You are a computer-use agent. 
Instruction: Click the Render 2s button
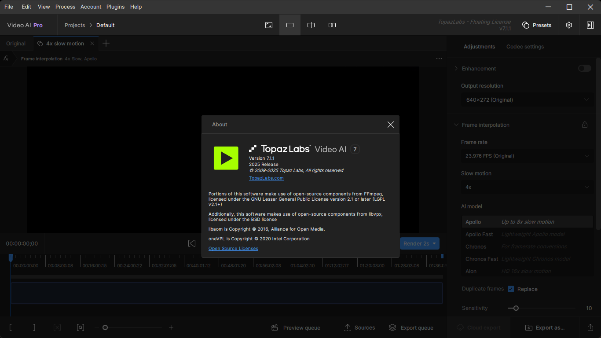(416, 243)
